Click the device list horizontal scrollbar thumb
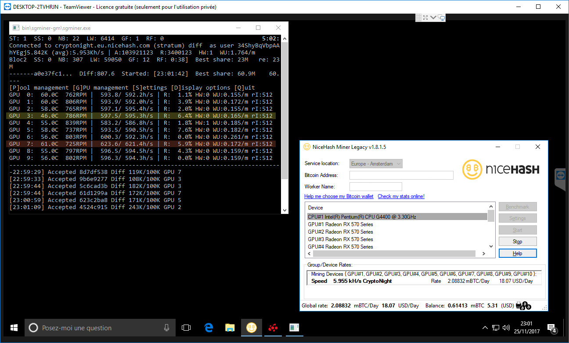This screenshot has width=569, height=343. coord(394,254)
